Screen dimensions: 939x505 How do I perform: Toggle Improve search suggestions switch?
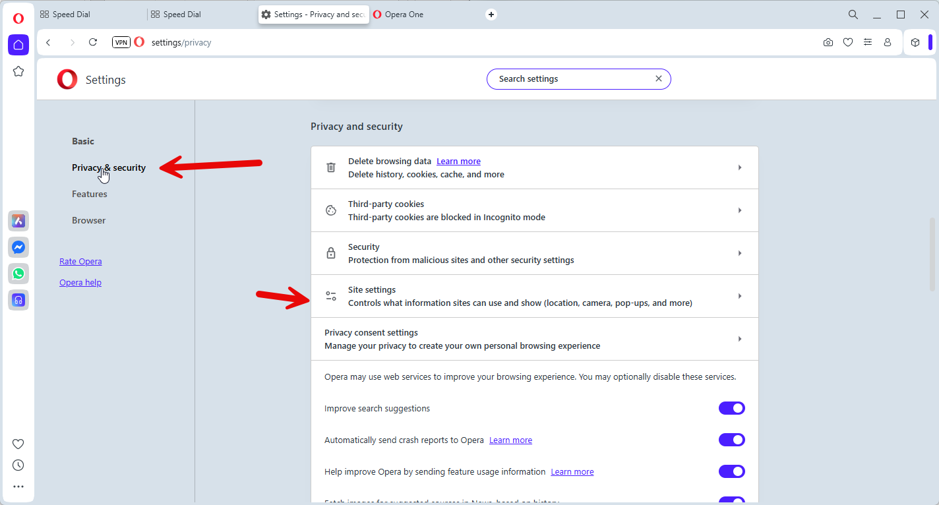(x=732, y=408)
